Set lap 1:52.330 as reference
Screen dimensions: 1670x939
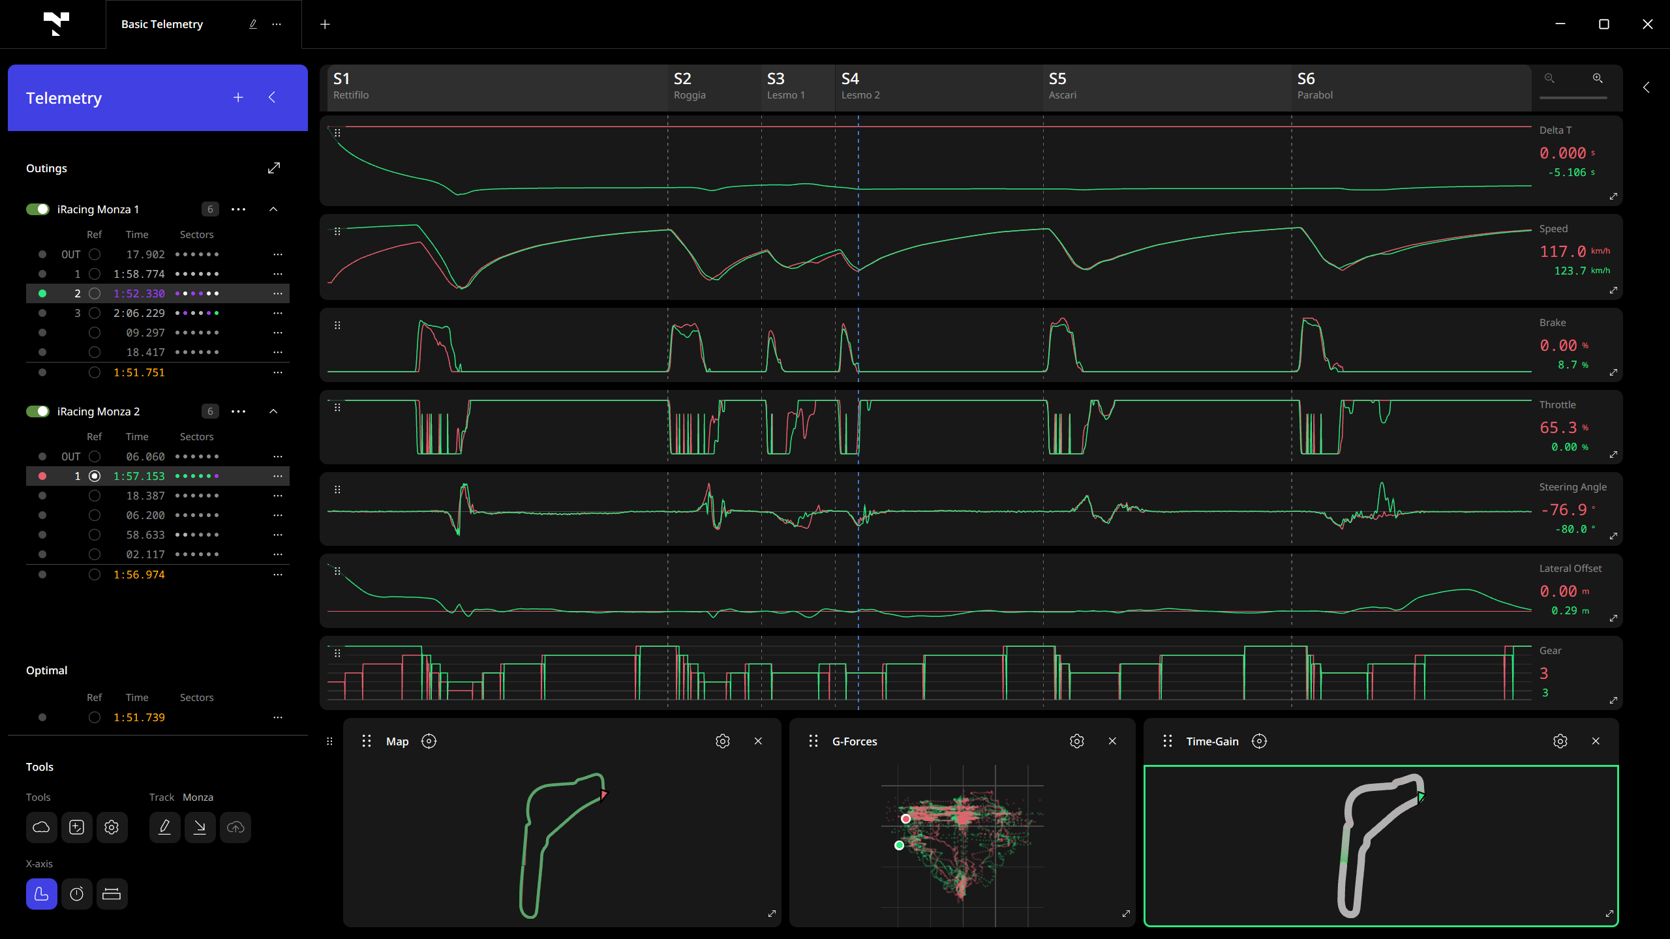[x=95, y=293]
